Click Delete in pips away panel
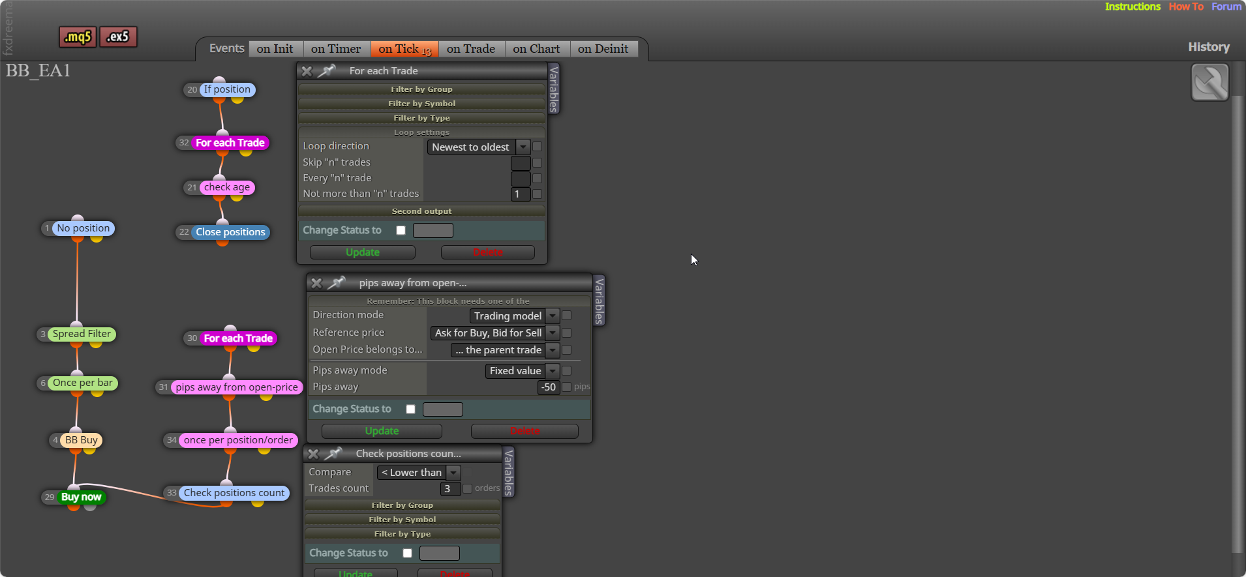 click(x=524, y=431)
